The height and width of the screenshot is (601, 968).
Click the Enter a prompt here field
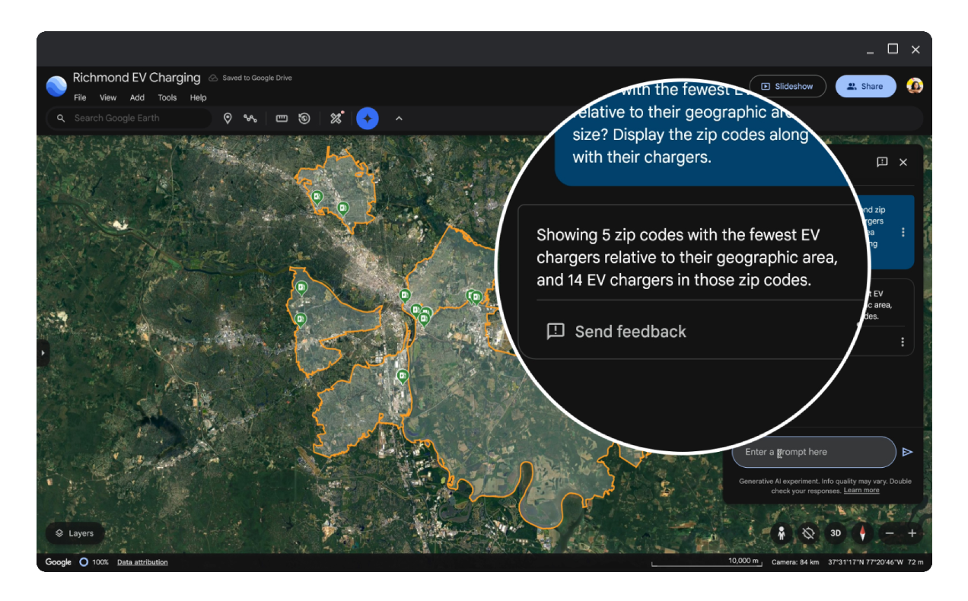coord(814,452)
